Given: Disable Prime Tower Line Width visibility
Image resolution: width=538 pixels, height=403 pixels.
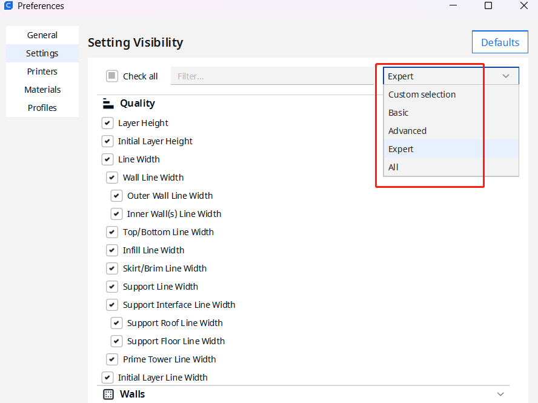Looking at the screenshot, I should pyautogui.click(x=112, y=359).
